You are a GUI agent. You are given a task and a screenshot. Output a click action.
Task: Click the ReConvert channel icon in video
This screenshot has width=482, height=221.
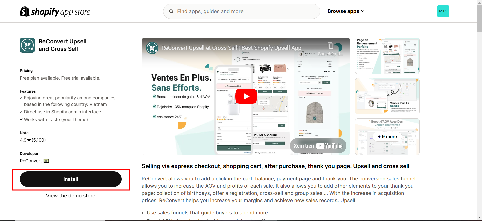tap(152, 48)
